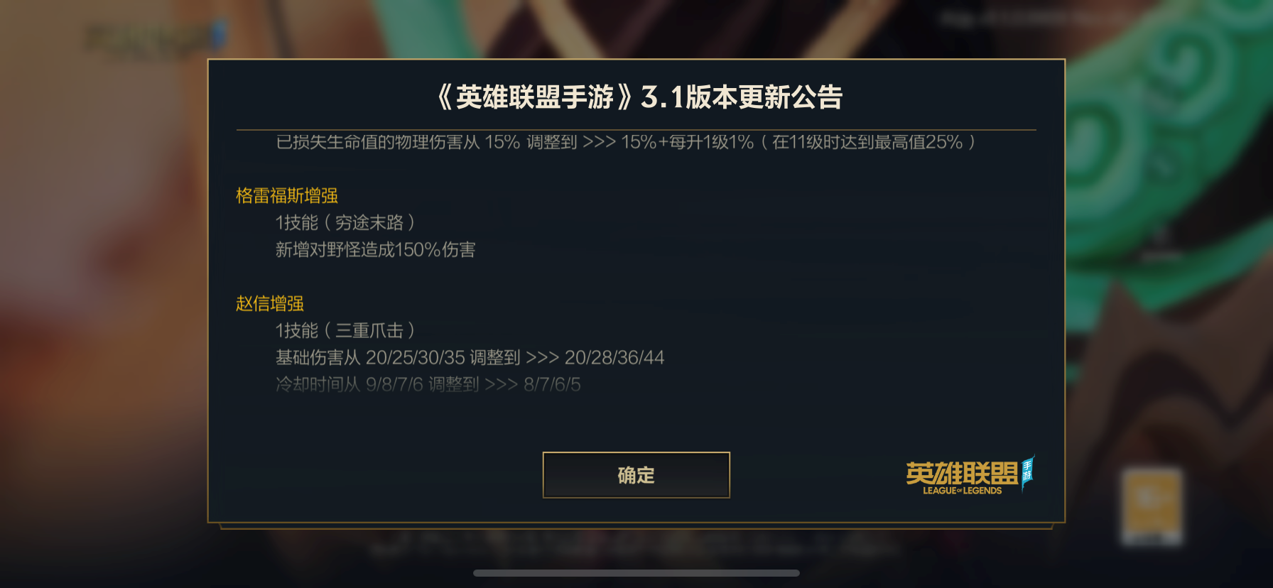
Task: Tap the iOS home indicator bar
Action: [636, 573]
